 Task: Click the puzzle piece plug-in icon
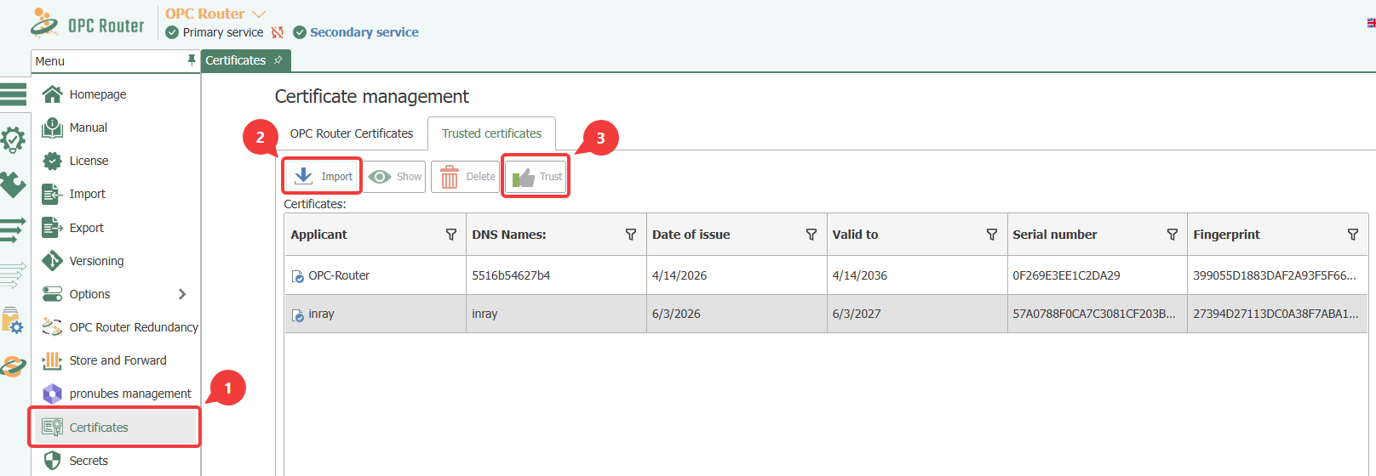[13, 184]
